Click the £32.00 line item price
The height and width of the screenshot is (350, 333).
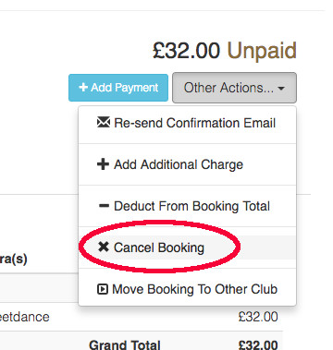pos(258,317)
